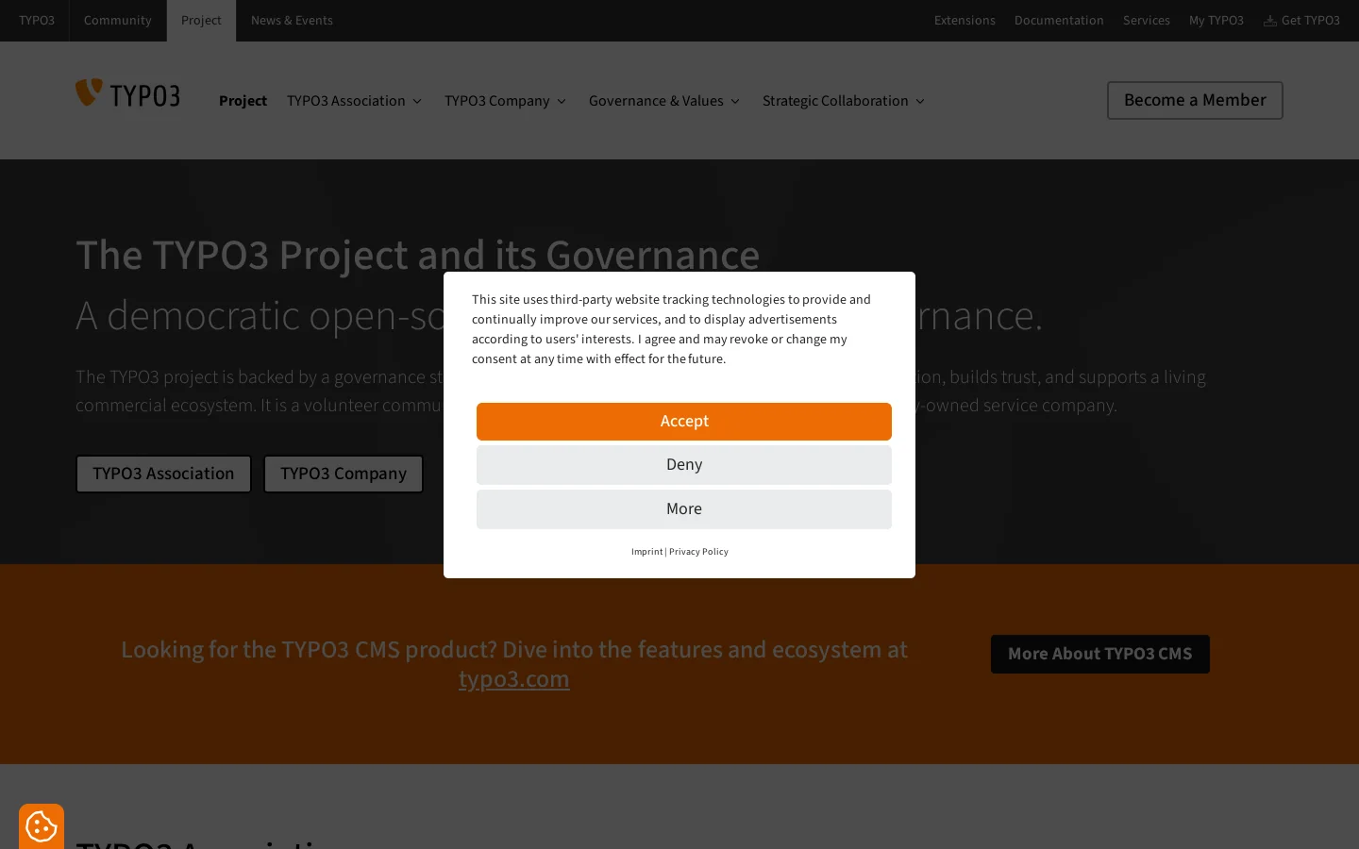Open the Imprint link

646,552
